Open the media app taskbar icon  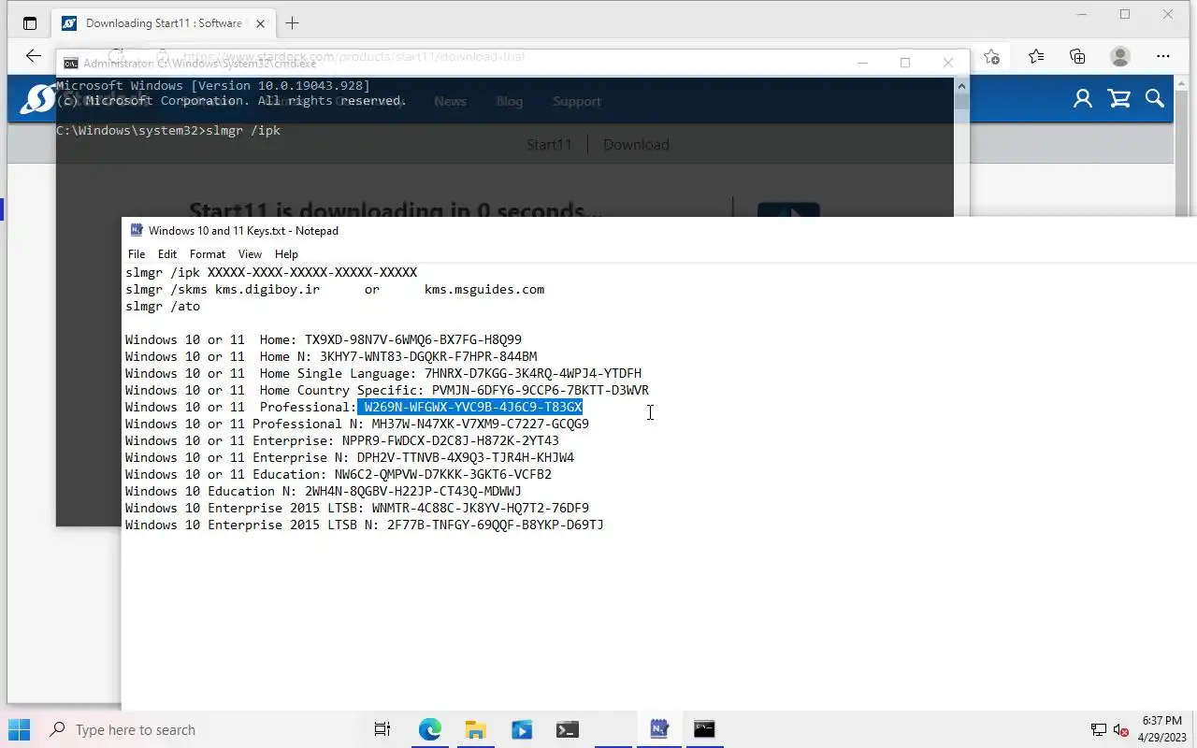click(x=521, y=729)
